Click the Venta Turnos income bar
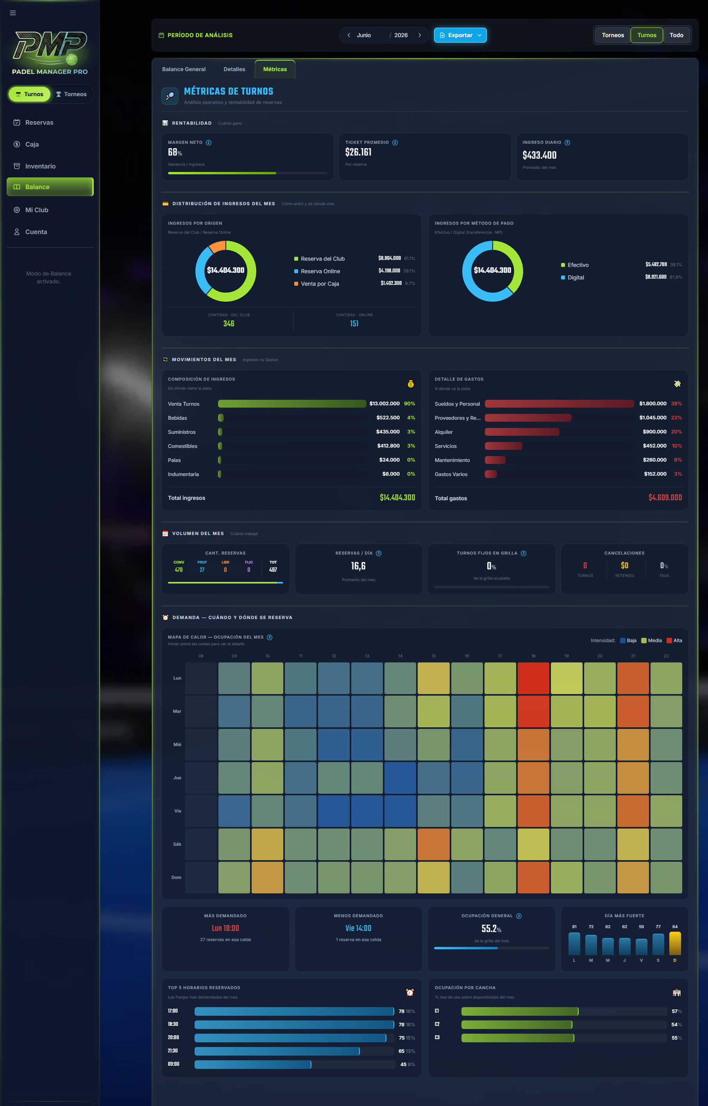This screenshot has width=708, height=1106. tap(292, 404)
